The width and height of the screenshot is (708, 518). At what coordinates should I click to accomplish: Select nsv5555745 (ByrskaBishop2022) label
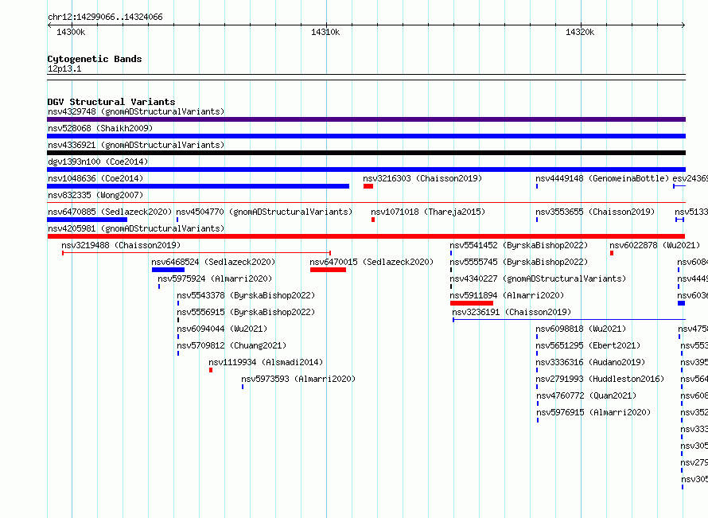pos(519,262)
